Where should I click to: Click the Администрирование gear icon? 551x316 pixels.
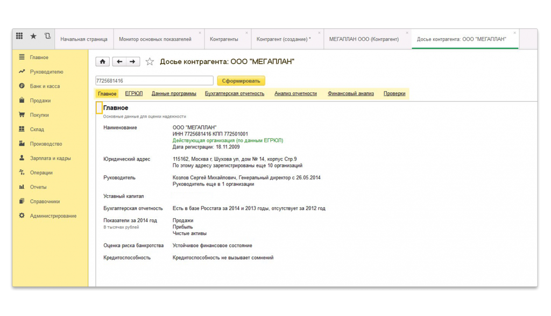pyautogui.click(x=22, y=215)
